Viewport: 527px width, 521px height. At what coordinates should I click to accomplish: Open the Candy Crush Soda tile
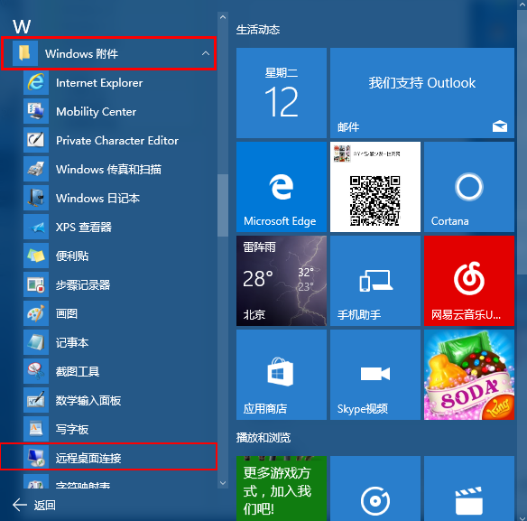(469, 375)
